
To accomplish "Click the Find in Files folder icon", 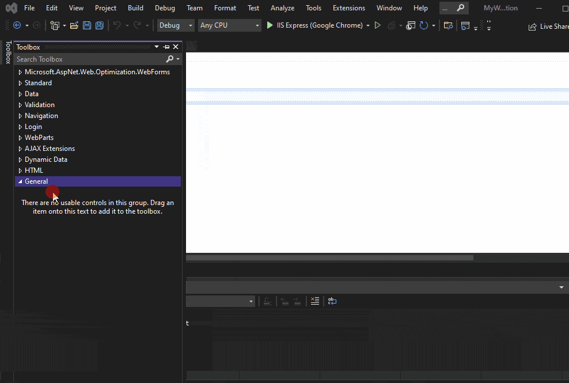I will [448, 25].
